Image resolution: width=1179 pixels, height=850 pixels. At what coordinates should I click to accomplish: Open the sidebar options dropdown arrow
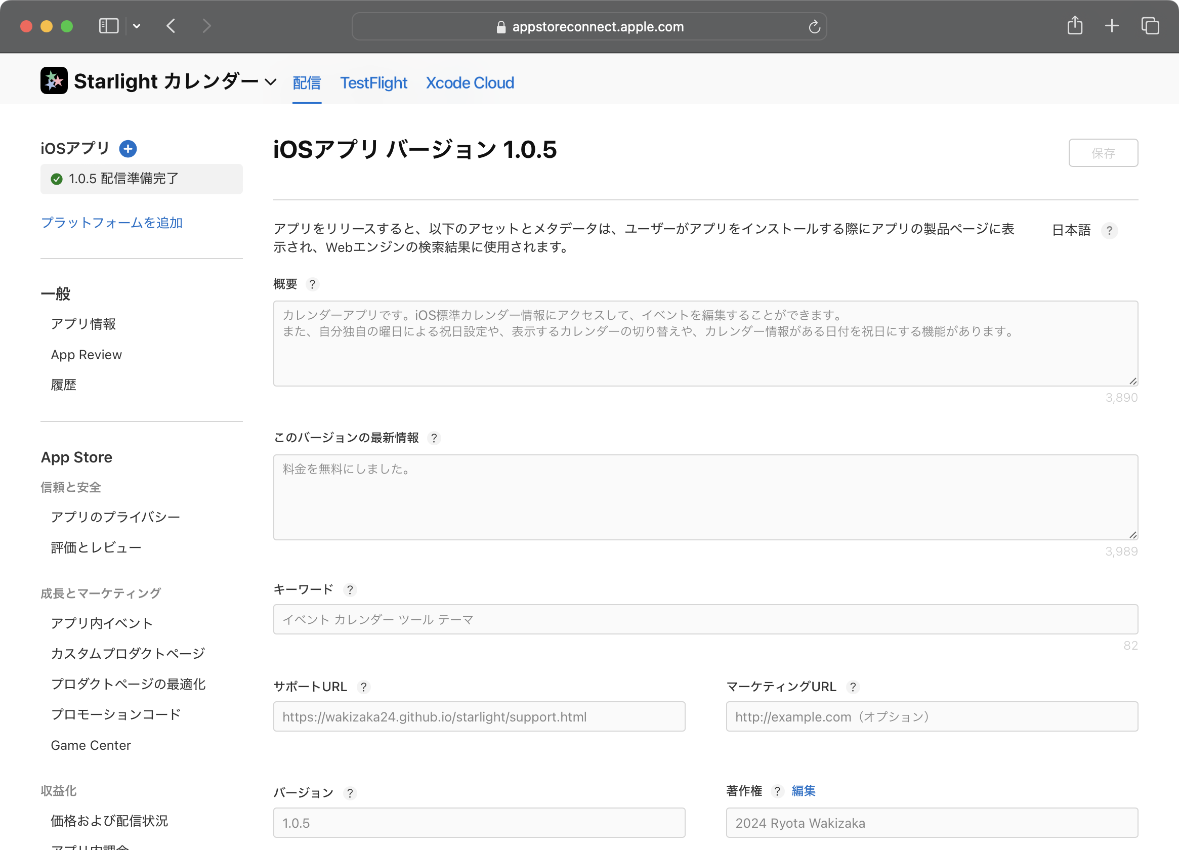point(137,26)
